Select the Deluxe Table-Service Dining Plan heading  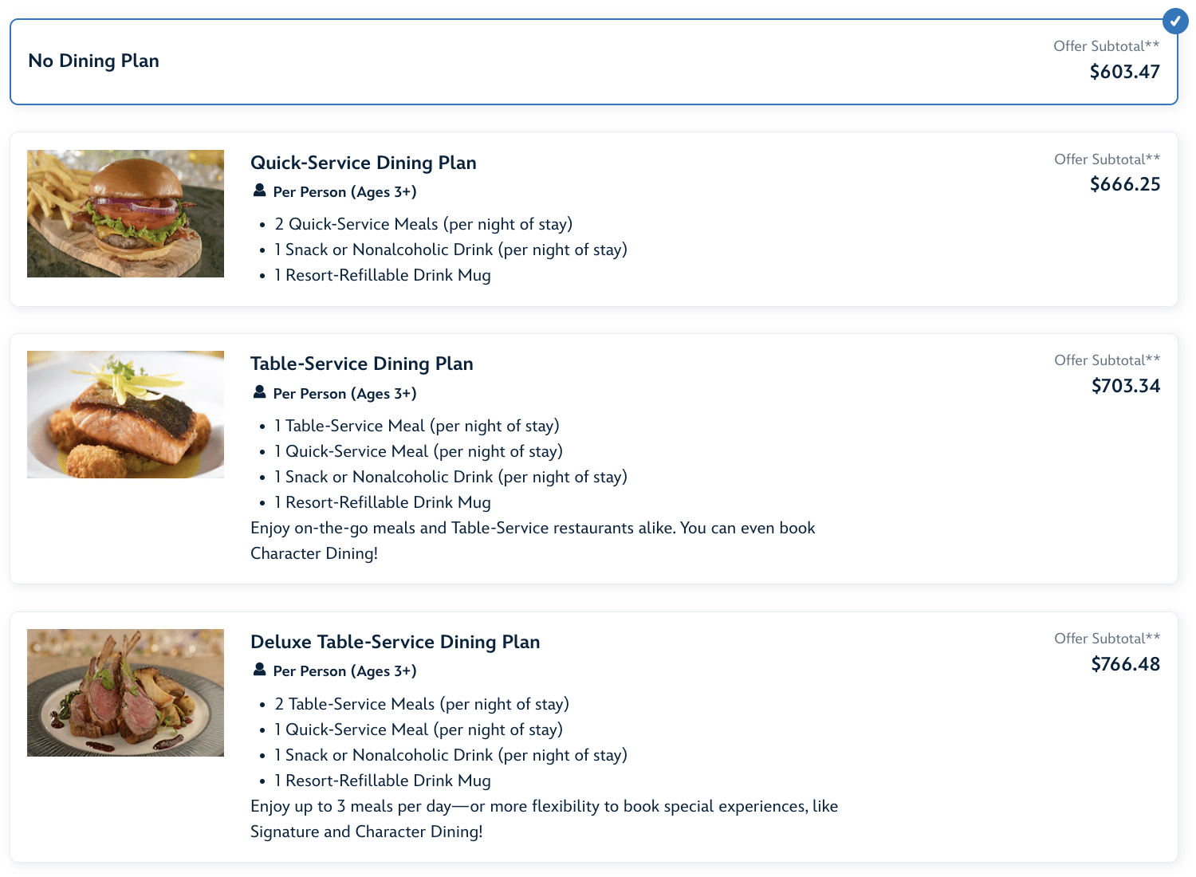[x=395, y=642]
